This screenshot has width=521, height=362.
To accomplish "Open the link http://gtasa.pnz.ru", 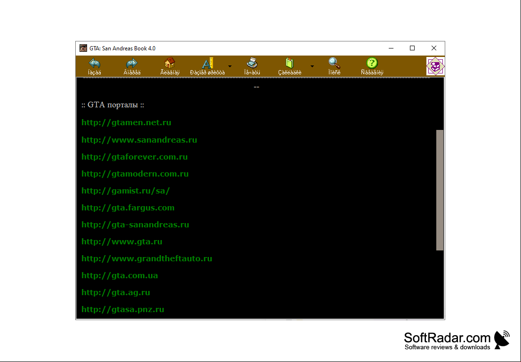I will pyautogui.click(x=123, y=309).
